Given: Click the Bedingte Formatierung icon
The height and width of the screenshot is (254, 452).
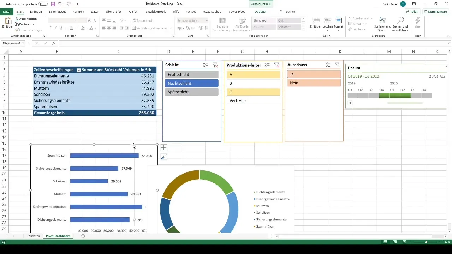Looking at the screenshot, I should tap(222, 21).
